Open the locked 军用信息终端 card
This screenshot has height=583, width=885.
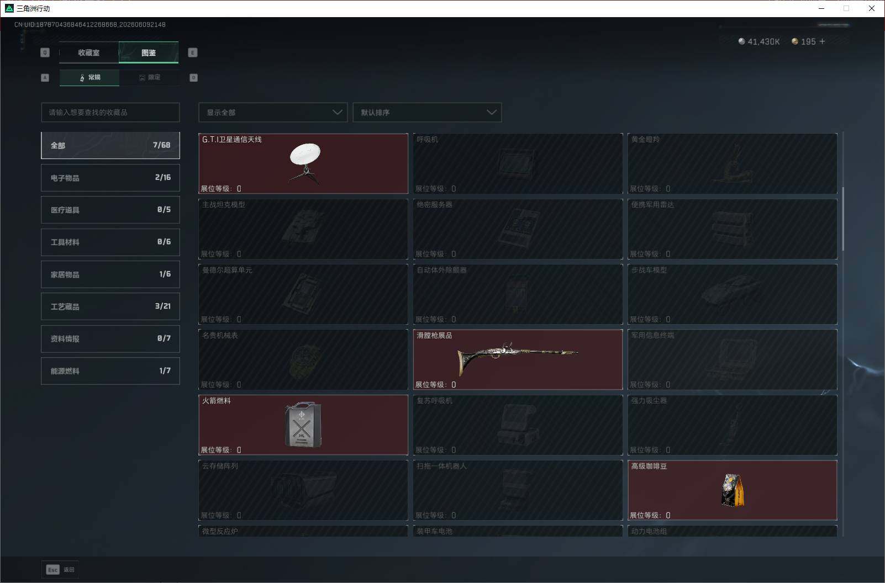(x=733, y=359)
